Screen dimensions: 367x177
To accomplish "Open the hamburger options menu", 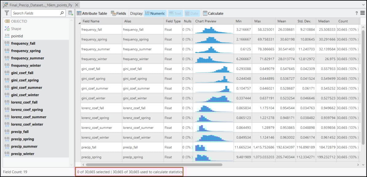I will [x=363, y=13].
